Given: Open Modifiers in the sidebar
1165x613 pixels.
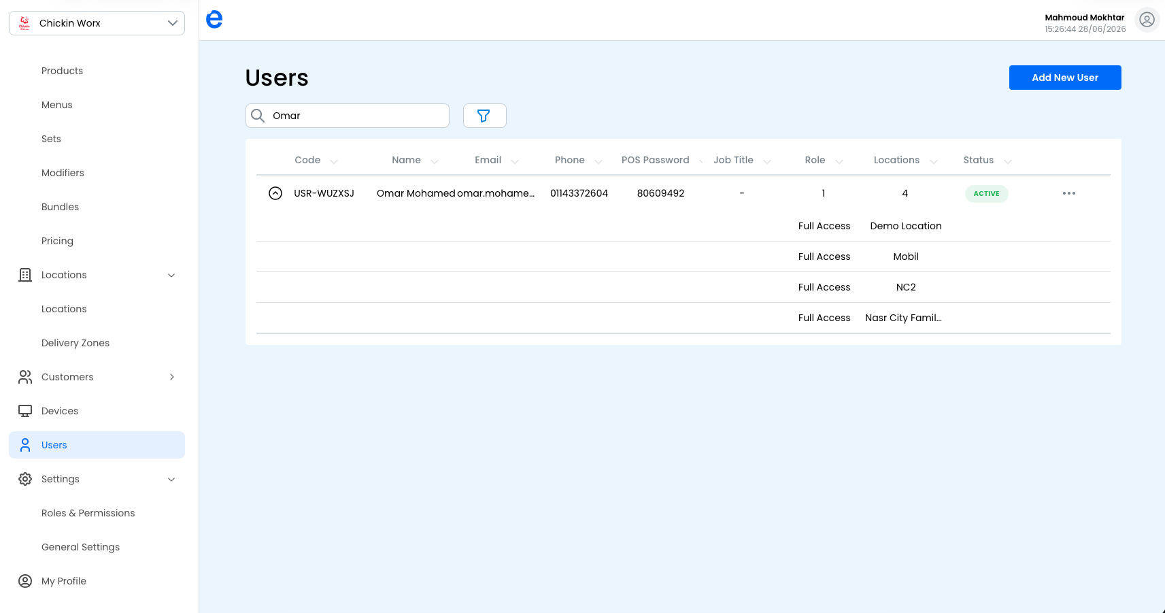Looking at the screenshot, I should [x=63, y=173].
